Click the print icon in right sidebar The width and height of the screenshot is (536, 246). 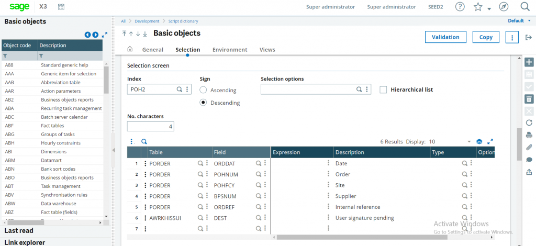(529, 135)
